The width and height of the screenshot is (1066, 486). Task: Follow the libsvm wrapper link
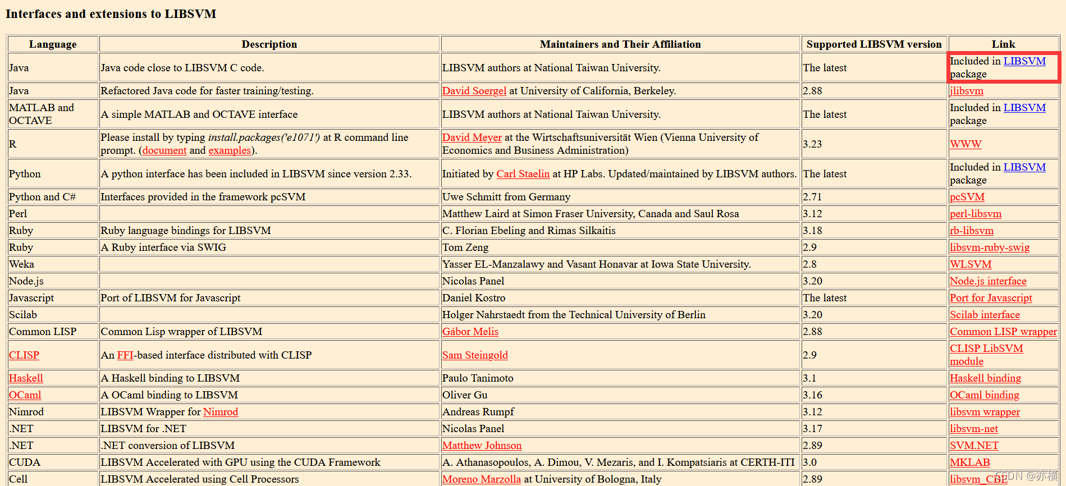(985, 412)
